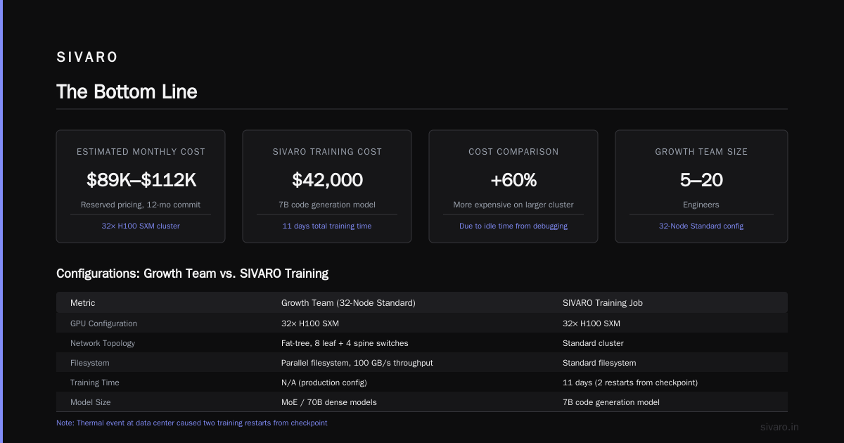
Task: Visit the sivaro.in footer link
Action: click(780, 427)
